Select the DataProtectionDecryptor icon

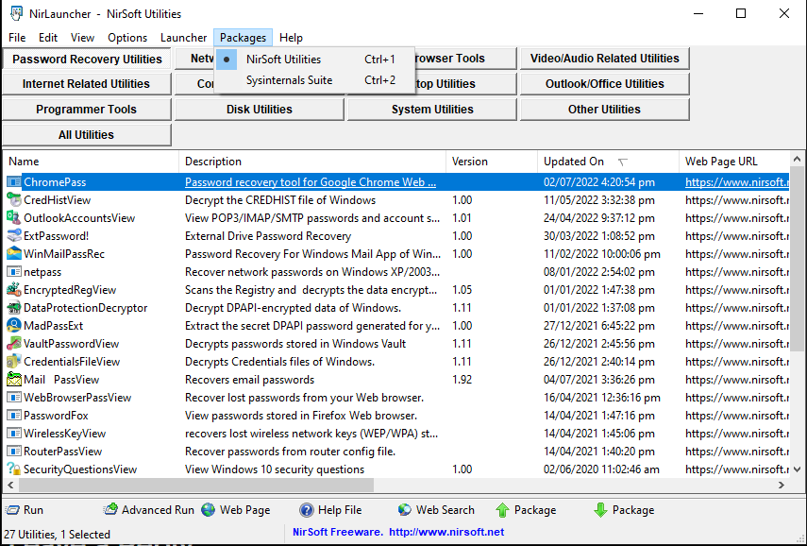pos(14,308)
